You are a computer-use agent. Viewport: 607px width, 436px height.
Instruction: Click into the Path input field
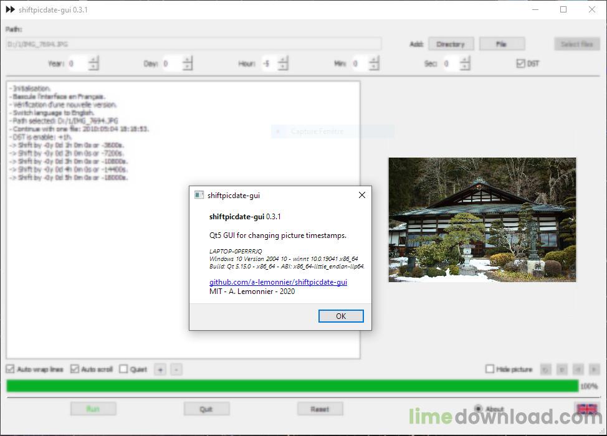pos(194,44)
